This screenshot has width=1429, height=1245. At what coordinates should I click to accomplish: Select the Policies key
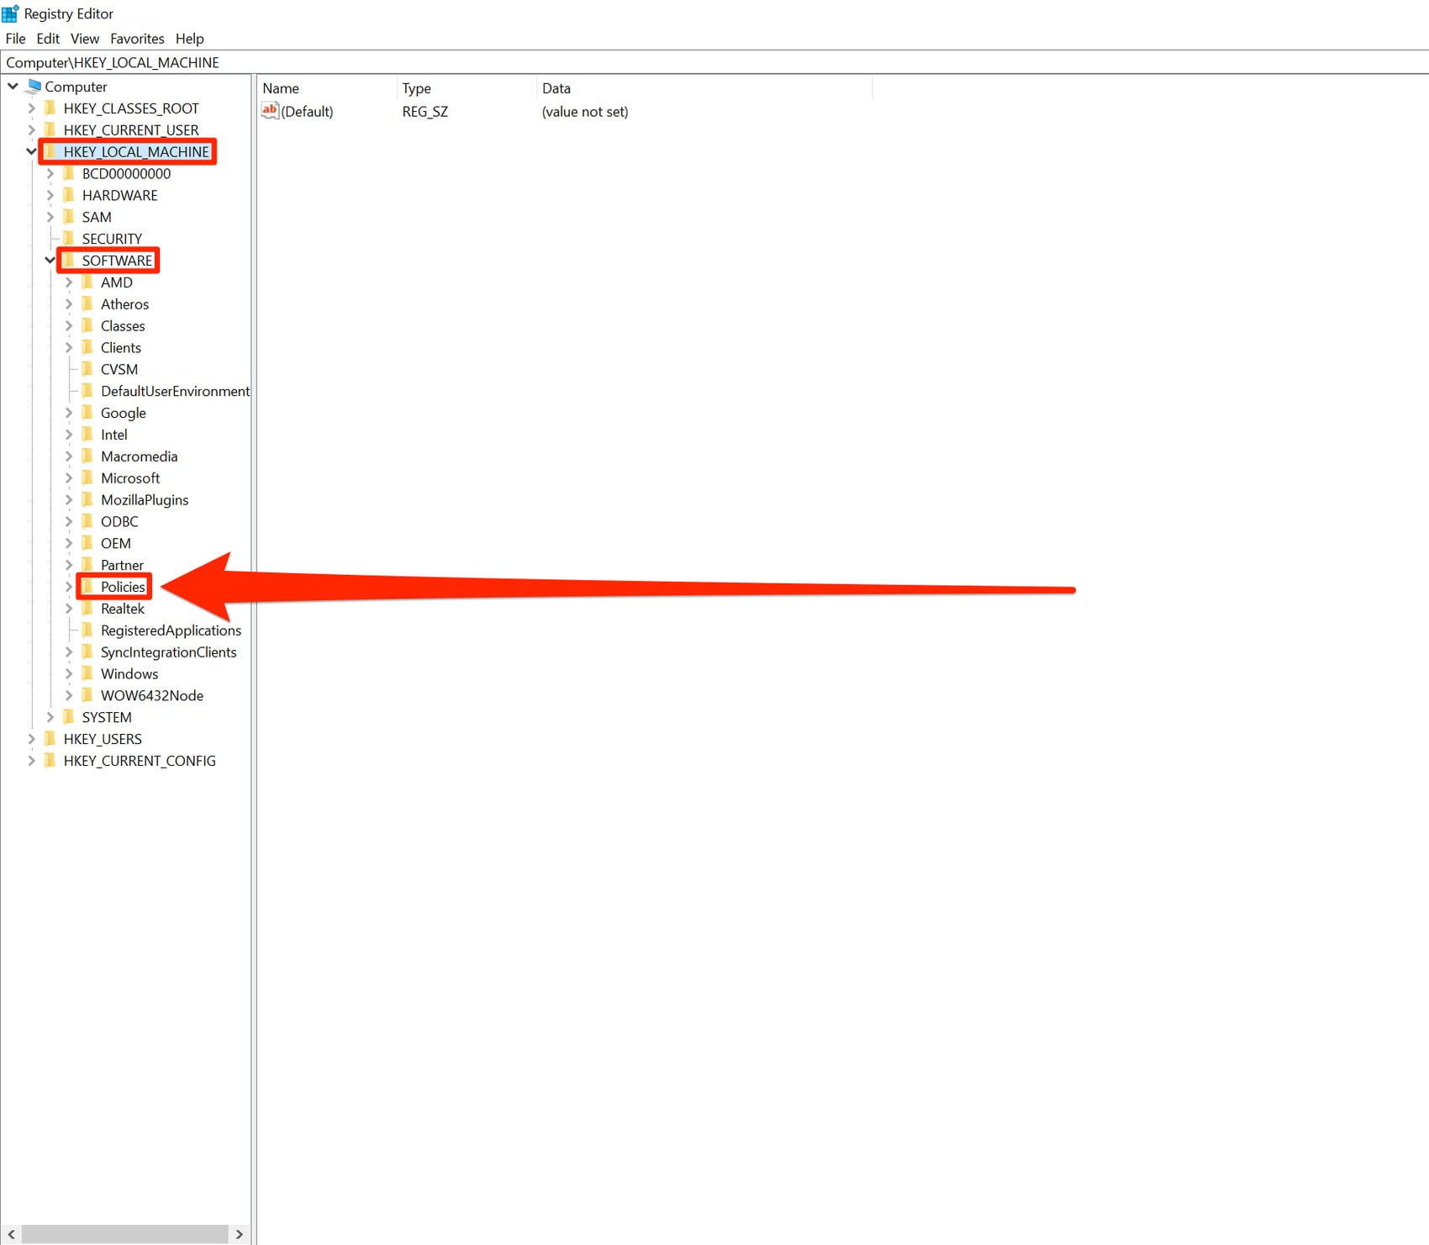(124, 587)
